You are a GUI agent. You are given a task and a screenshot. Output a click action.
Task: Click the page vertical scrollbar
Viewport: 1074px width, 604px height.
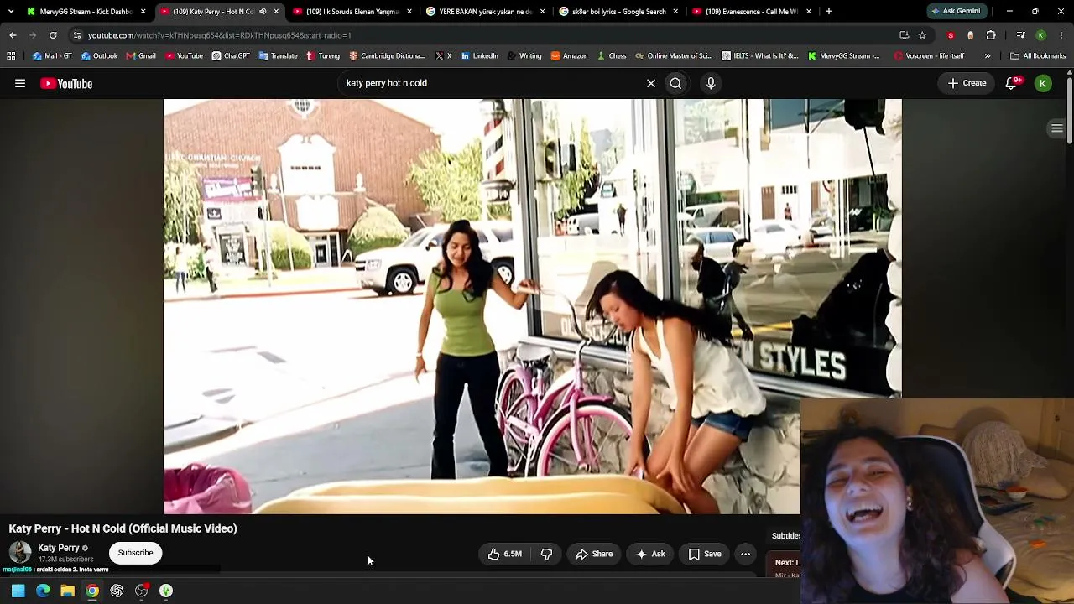tap(1070, 109)
